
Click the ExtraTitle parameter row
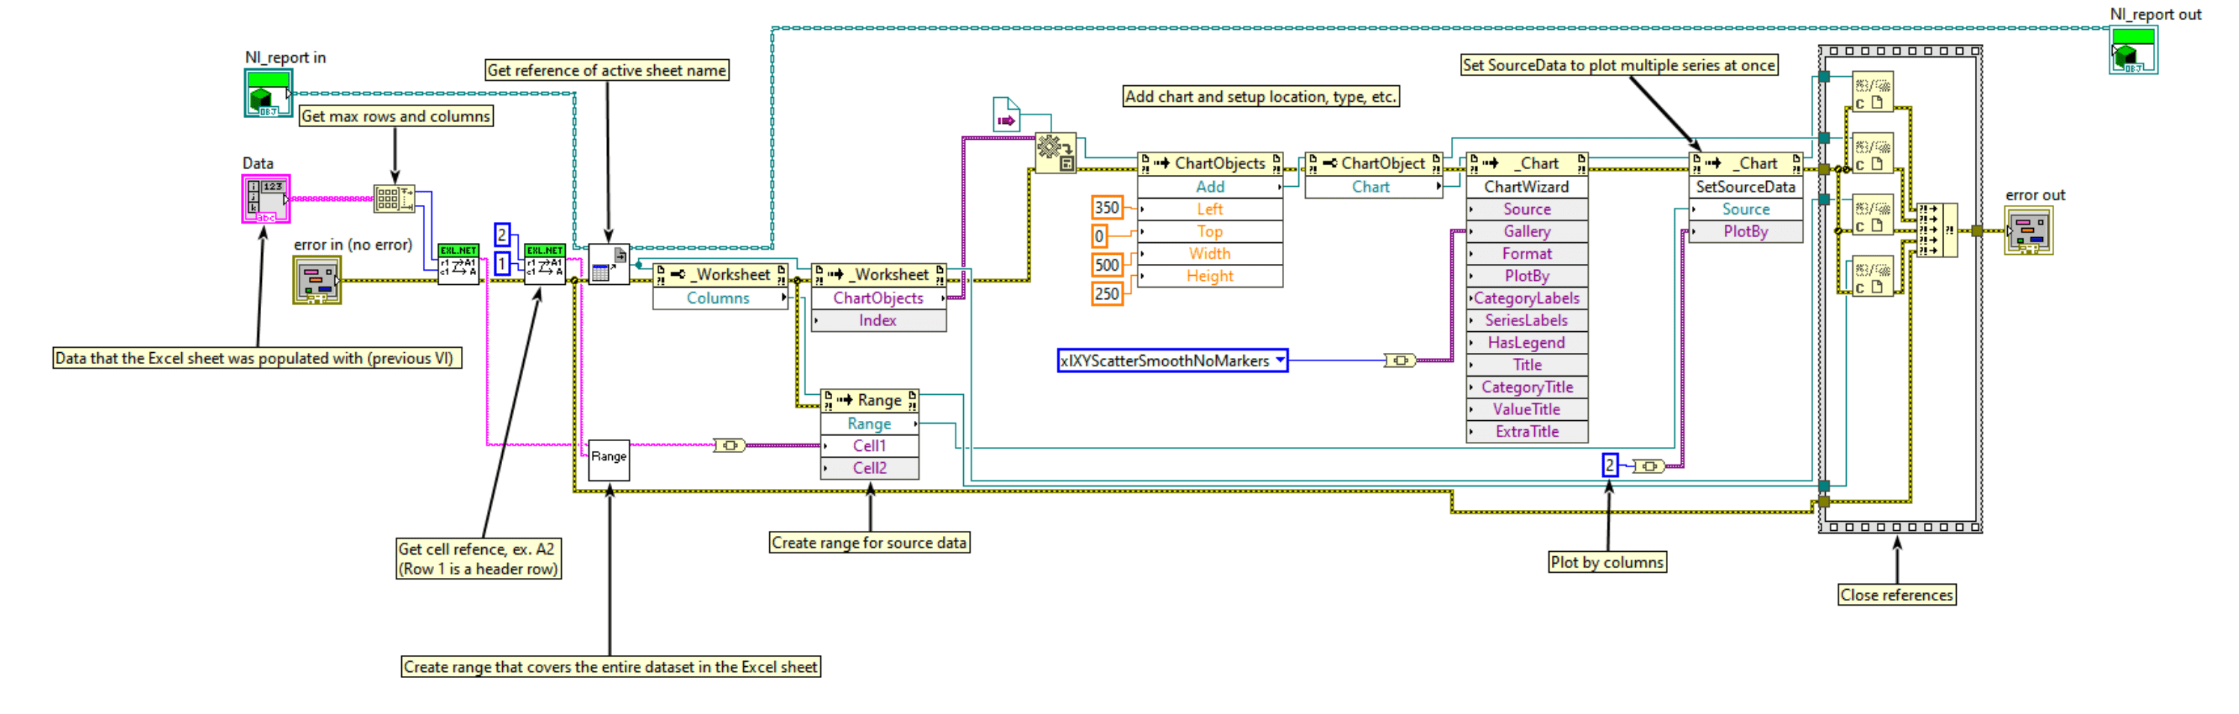(1527, 431)
